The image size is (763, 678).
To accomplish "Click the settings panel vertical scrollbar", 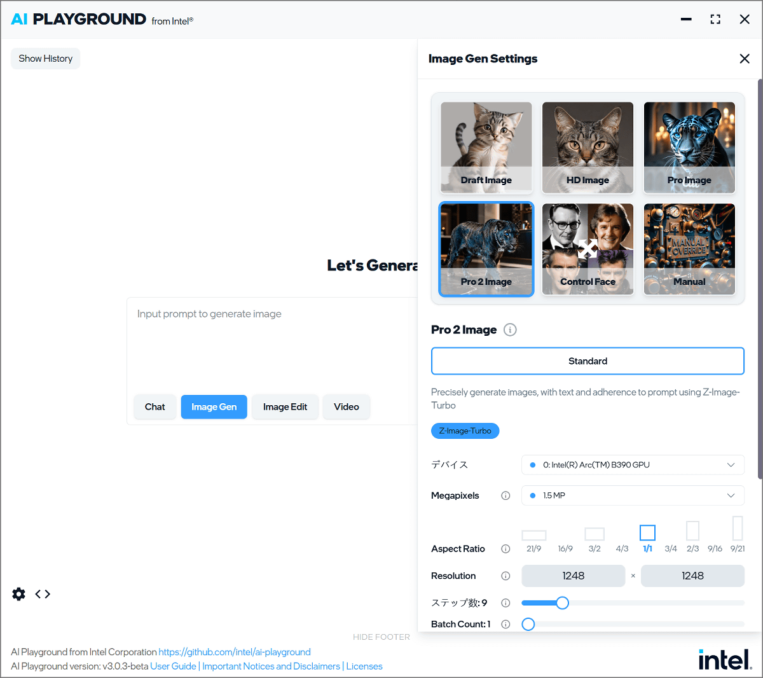I will point(760,279).
